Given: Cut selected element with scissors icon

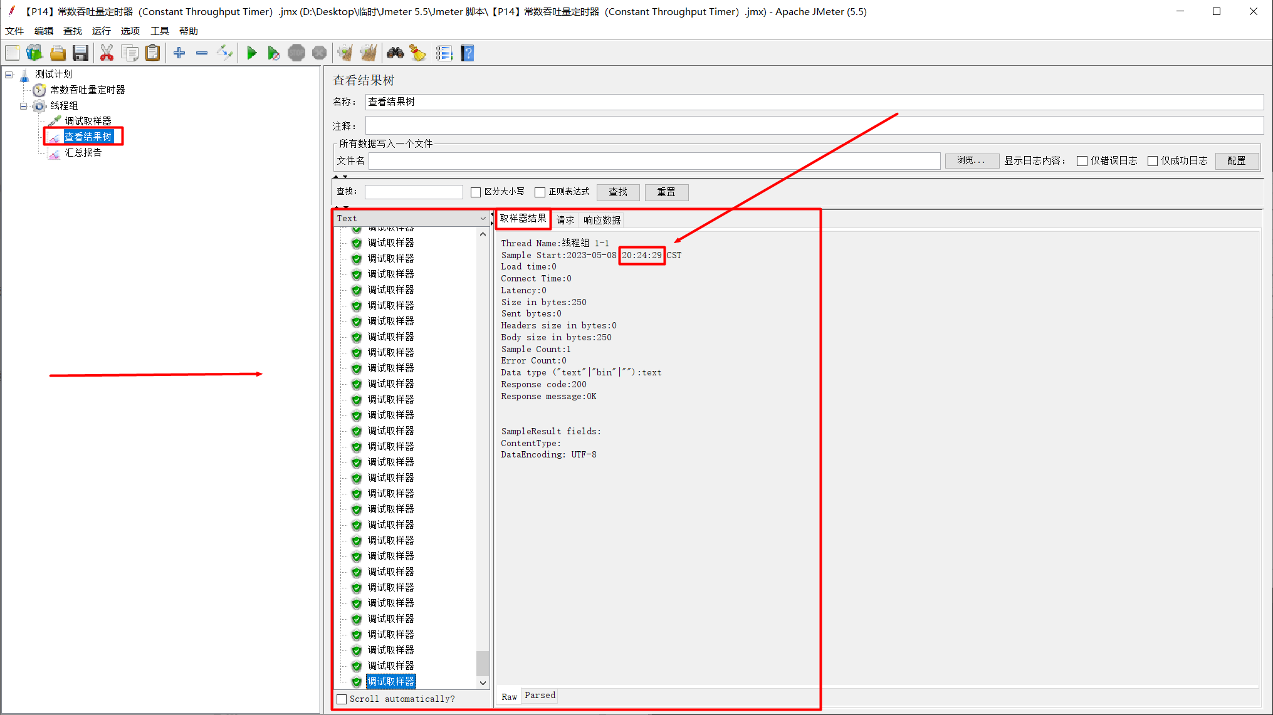Looking at the screenshot, I should point(107,53).
